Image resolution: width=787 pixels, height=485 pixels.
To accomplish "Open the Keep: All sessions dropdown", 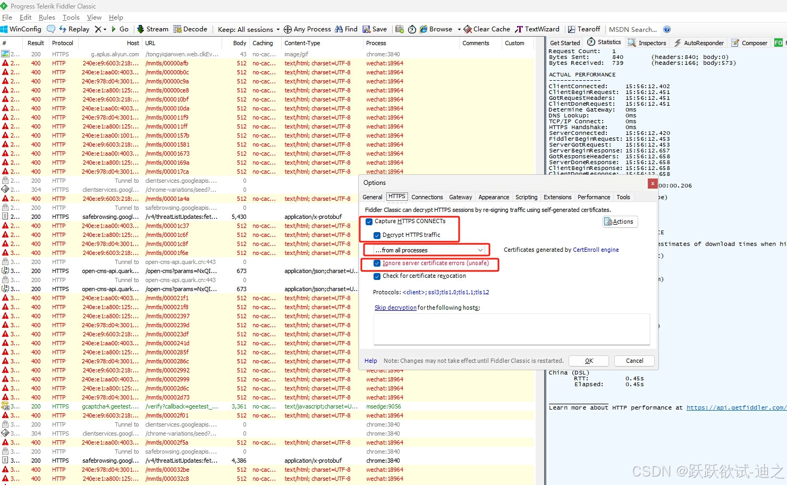I will click(249, 29).
